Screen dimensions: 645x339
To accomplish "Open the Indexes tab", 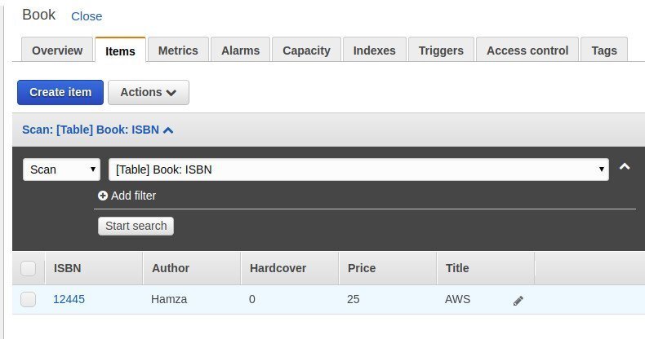I will coord(372,51).
